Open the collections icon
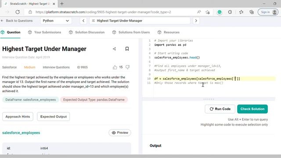This screenshot has height=158, width=281. 252,12
